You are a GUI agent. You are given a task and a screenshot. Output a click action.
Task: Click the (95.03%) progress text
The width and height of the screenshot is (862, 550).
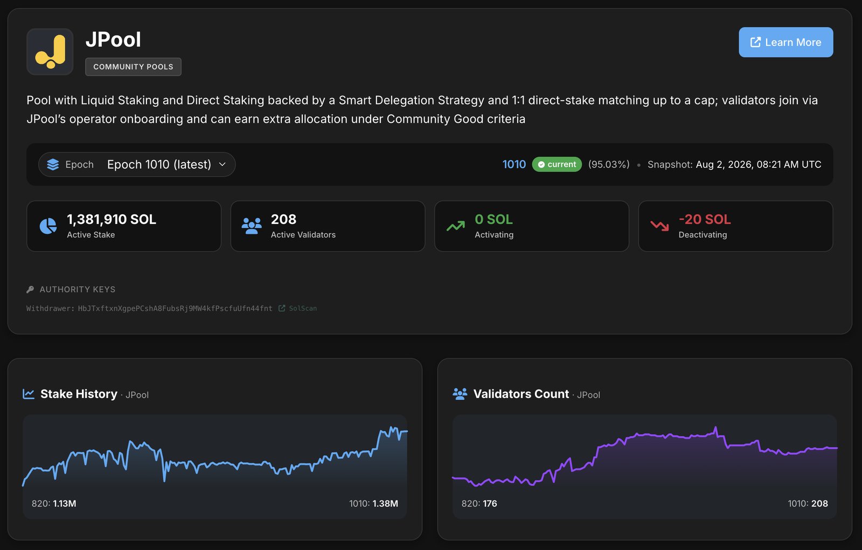[x=609, y=164]
